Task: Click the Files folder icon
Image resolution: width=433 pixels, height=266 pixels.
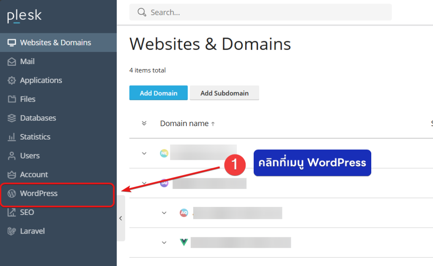Action: [x=12, y=99]
